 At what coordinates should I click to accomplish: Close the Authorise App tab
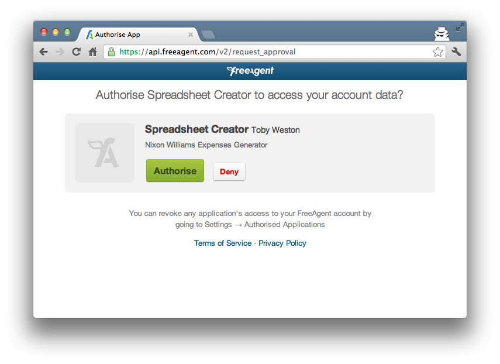click(x=191, y=35)
